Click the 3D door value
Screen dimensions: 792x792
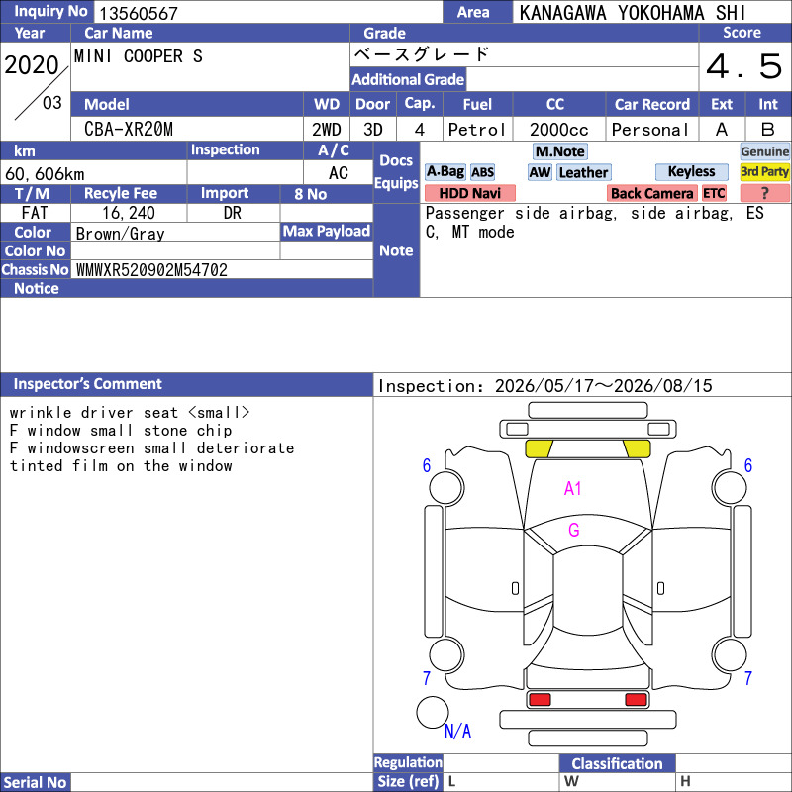373,130
